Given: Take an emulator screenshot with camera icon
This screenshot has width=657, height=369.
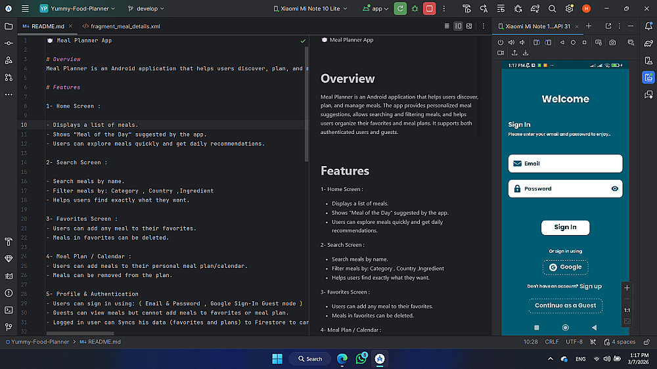Looking at the screenshot, I should click(612, 42).
